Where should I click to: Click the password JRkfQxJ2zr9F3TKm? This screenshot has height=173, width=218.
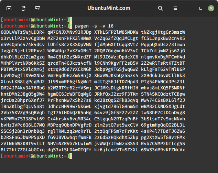[x=116, y=94]
